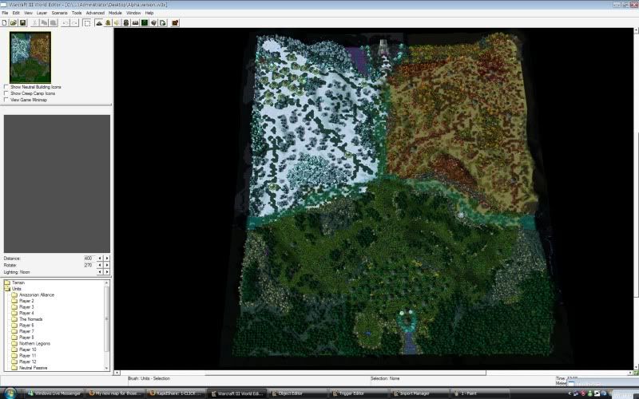This screenshot has height=399, width=639.
Task: Click the Open Map toolbar icon
Action: click(x=14, y=23)
